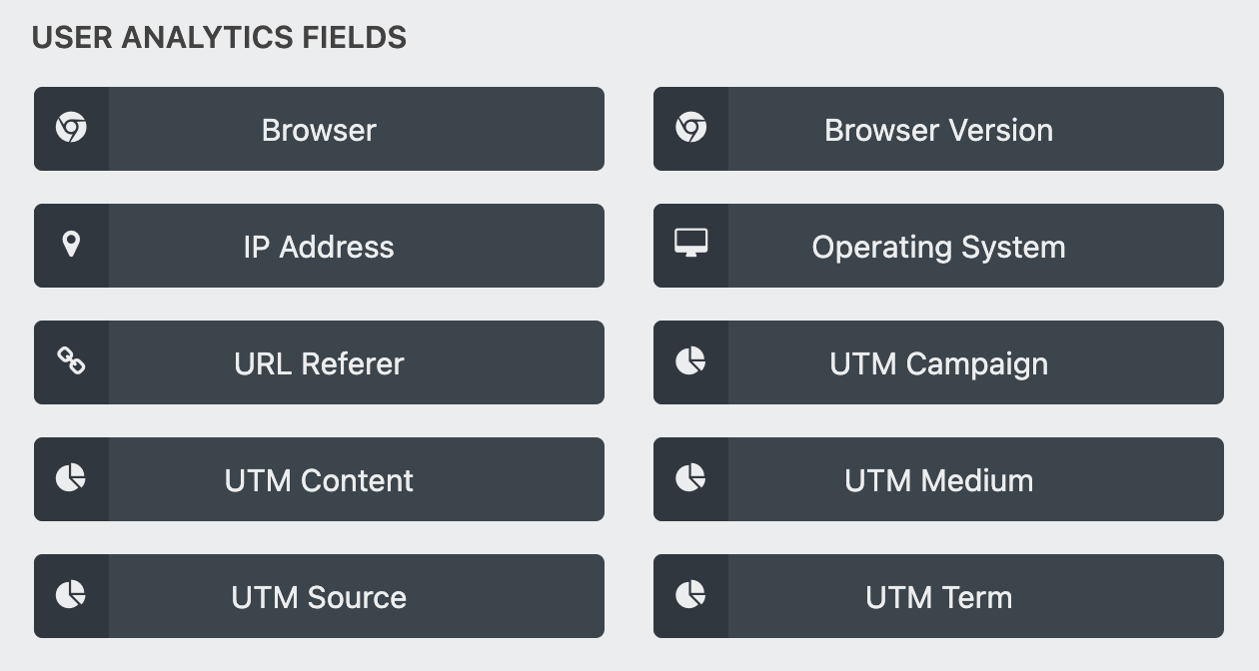
Task: Add the UTM Source field
Action: [x=319, y=596]
